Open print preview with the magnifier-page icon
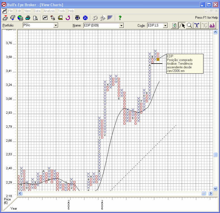Image resolution: width=220 pixels, height=213 pixels. coord(35,18)
